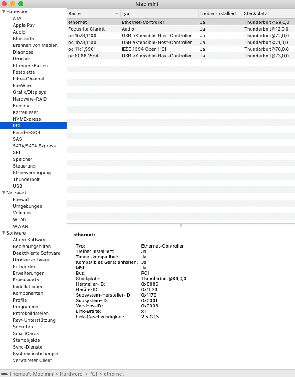Open Installationen entry
The image size is (295, 377).
(27, 287)
